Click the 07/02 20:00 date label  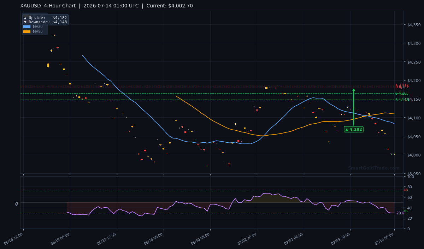tap(247, 239)
